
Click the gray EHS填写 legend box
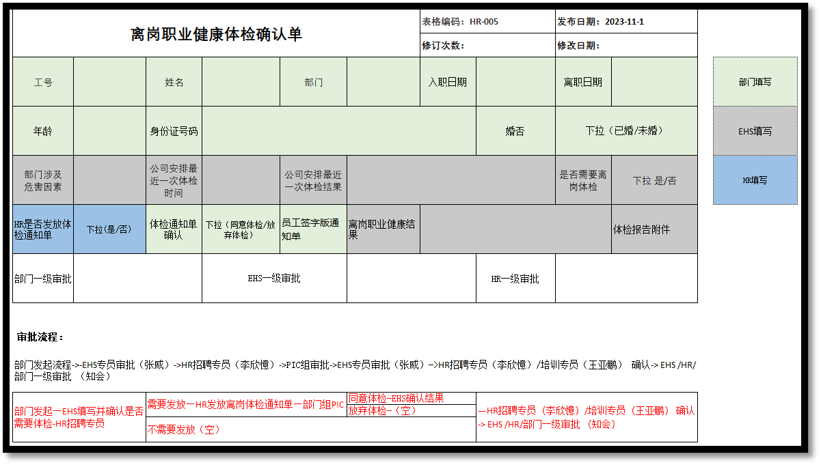click(x=755, y=131)
